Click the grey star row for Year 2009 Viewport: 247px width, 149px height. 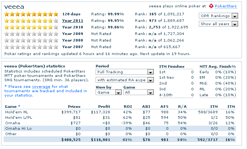coord(31,34)
